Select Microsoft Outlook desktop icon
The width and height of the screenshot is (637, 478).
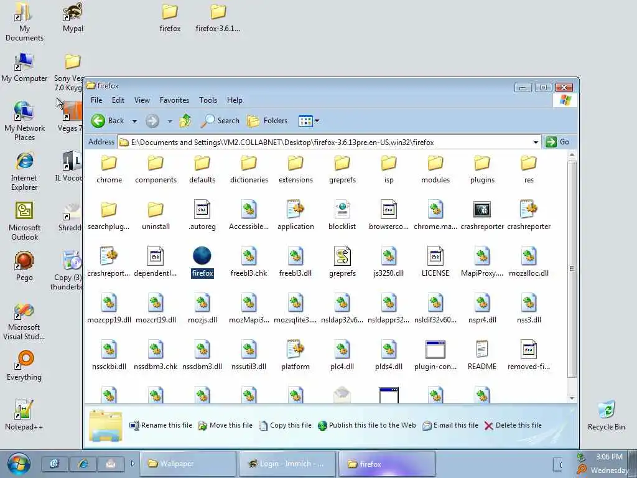tap(24, 222)
